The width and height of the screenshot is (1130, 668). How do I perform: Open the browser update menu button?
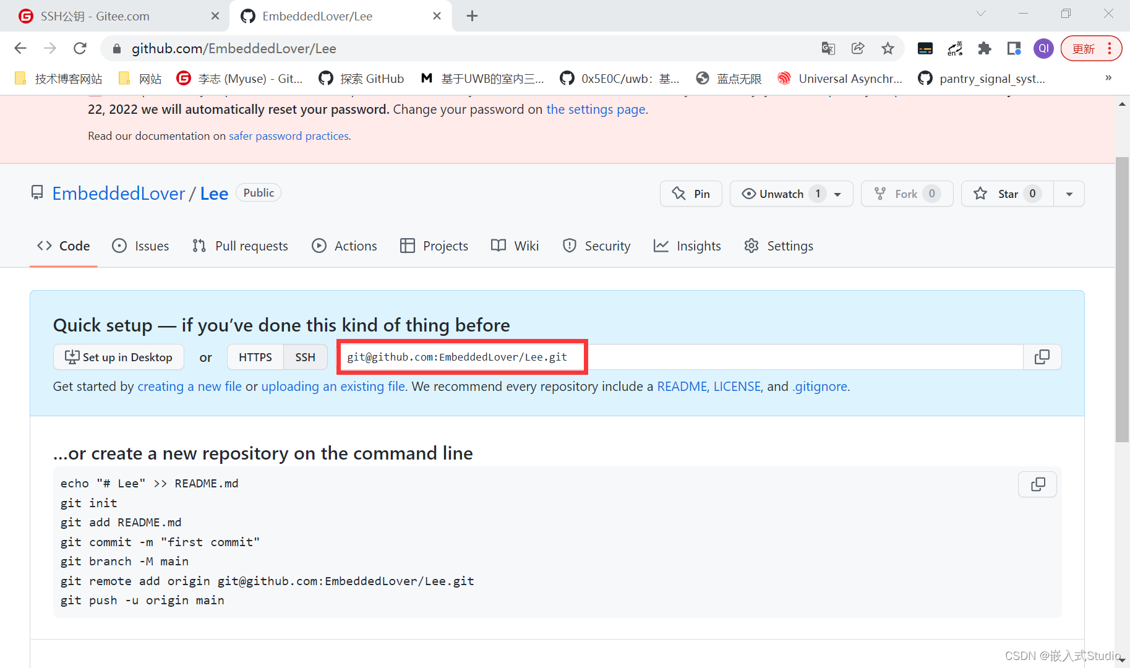pos(1091,48)
